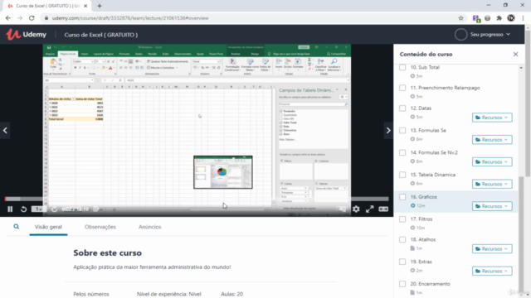The image size is (531, 298).
Task: Open lecture 20. Encerramento
Action: [x=430, y=284]
